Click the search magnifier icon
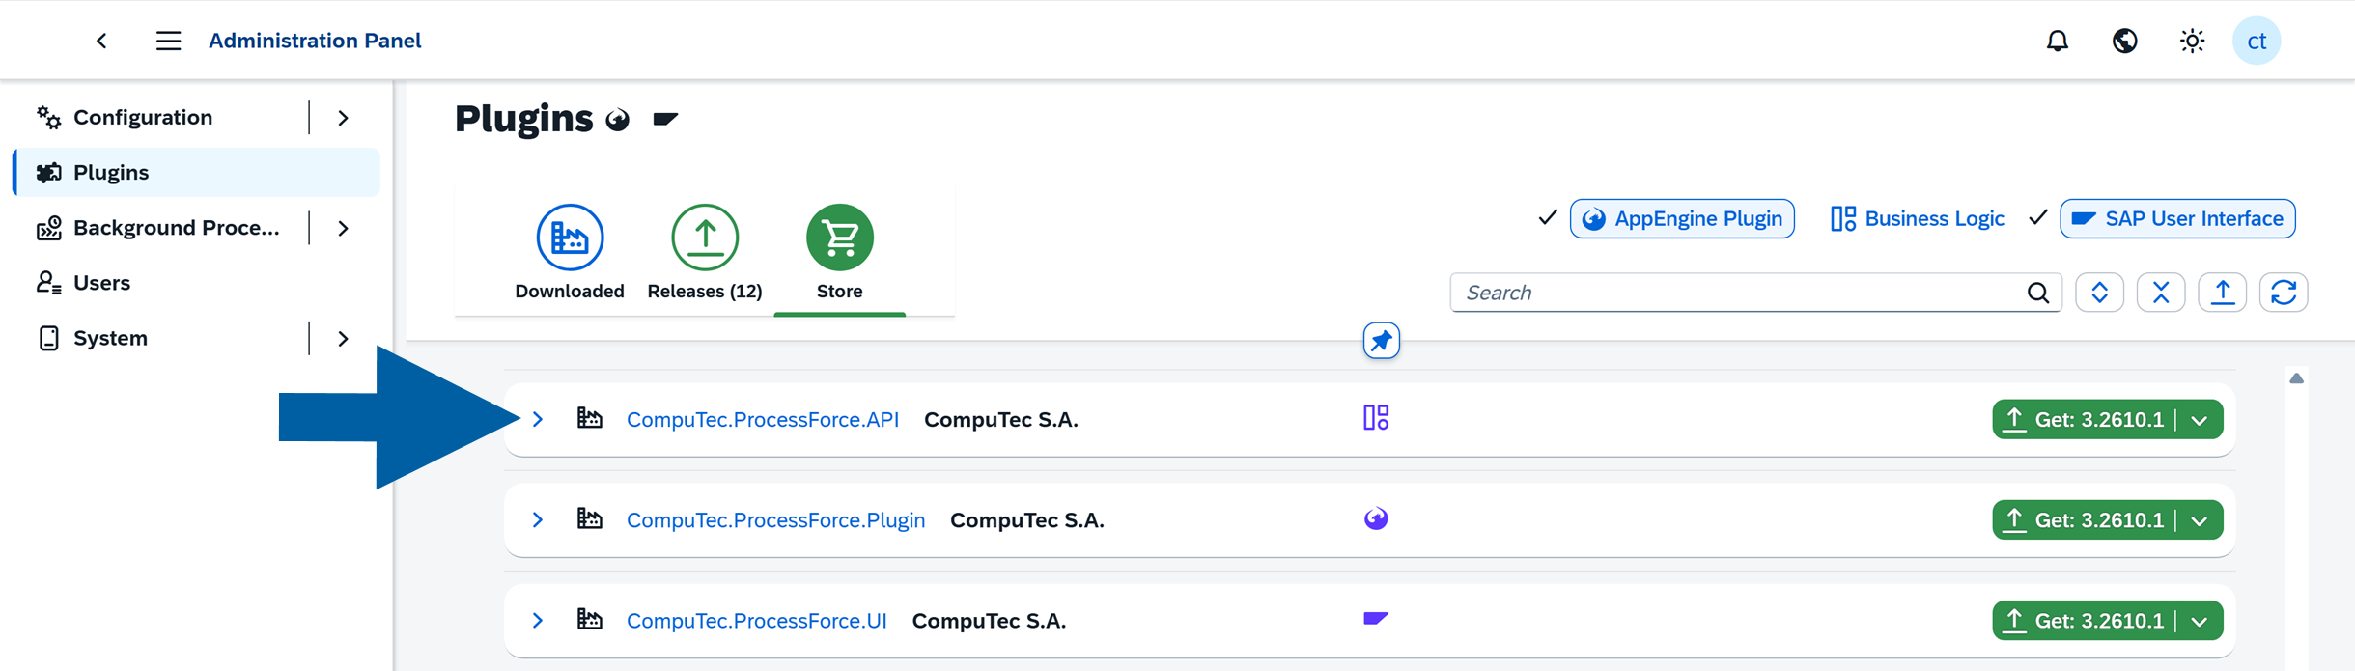This screenshot has height=671, width=2355. [2037, 293]
